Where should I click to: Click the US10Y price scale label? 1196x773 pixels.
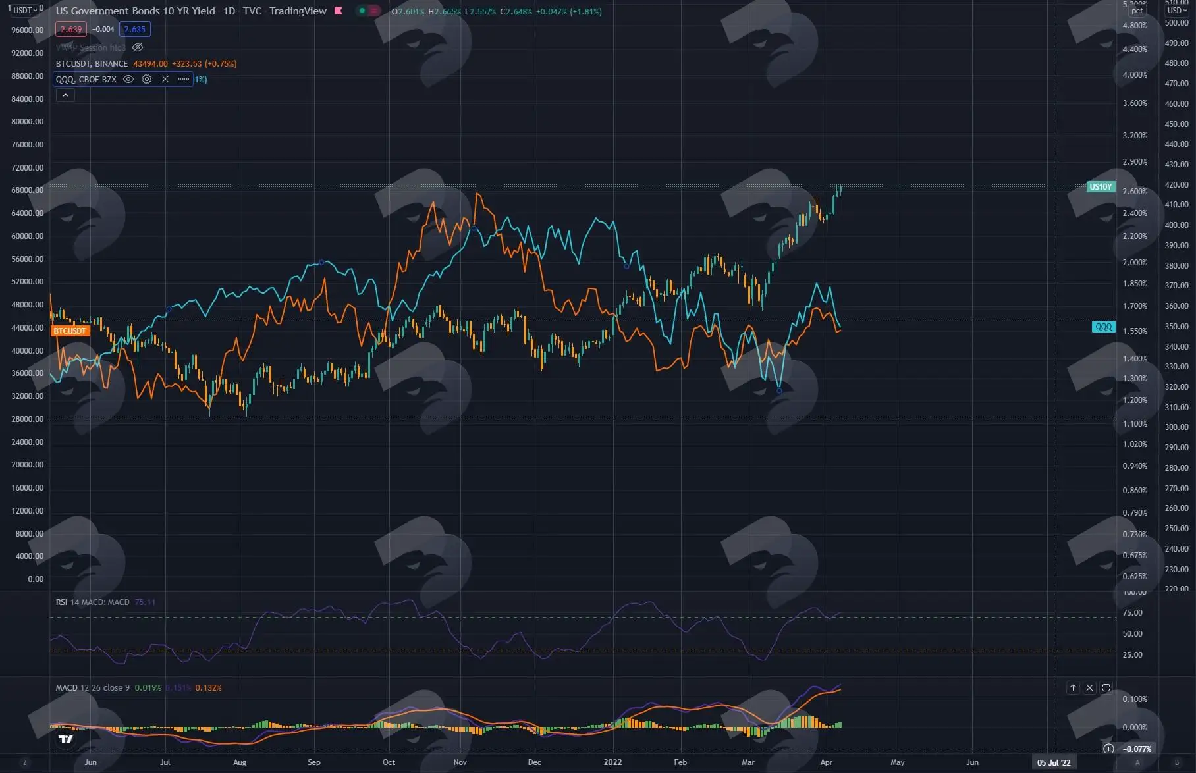(x=1101, y=187)
